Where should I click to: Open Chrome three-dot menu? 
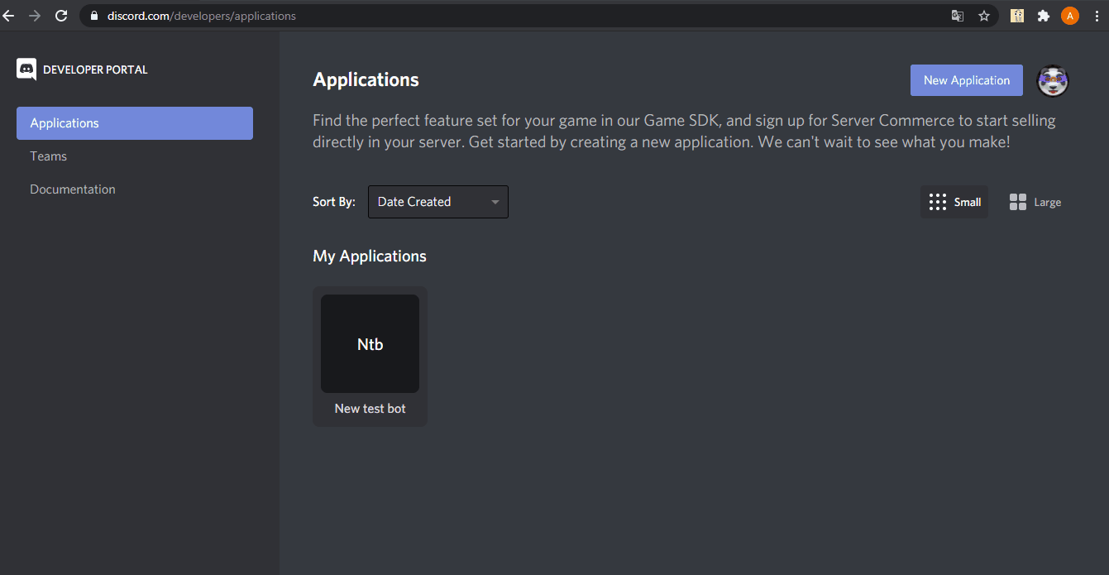(x=1097, y=16)
